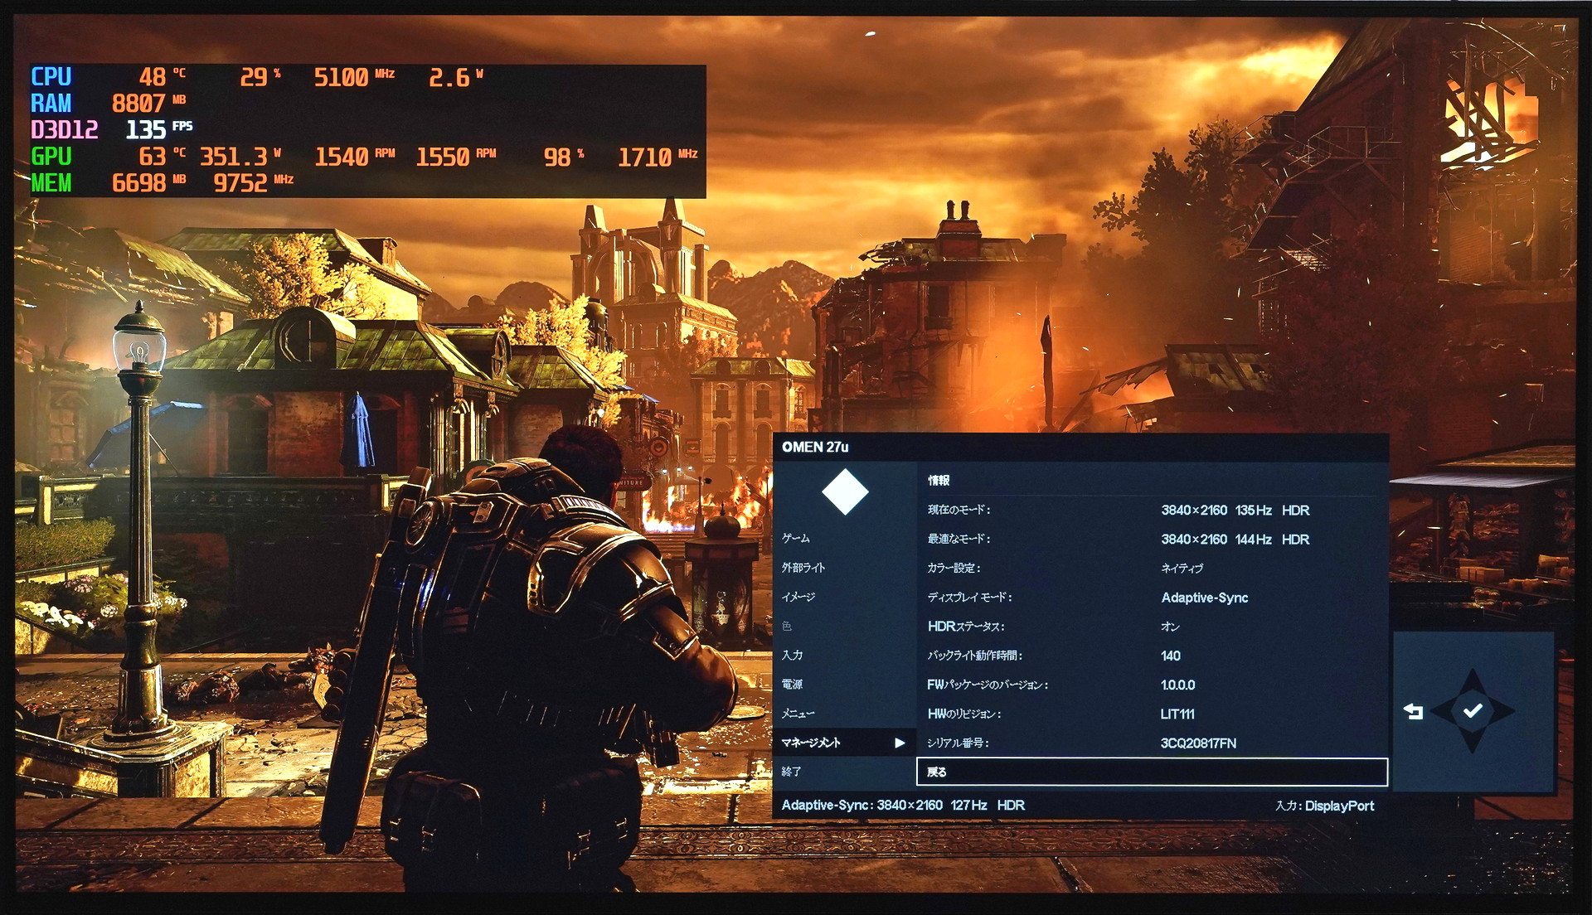Screen dimensions: 1592x915
Task: Expand the arrow next to マネージメント
Action: tap(900, 743)
